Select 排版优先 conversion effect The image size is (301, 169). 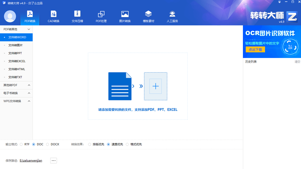point(89,144)
